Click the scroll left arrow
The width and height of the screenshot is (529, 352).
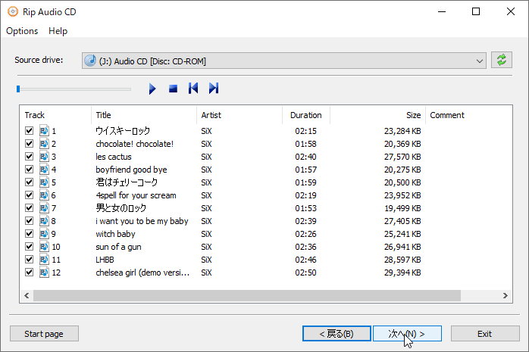(27, 295)
